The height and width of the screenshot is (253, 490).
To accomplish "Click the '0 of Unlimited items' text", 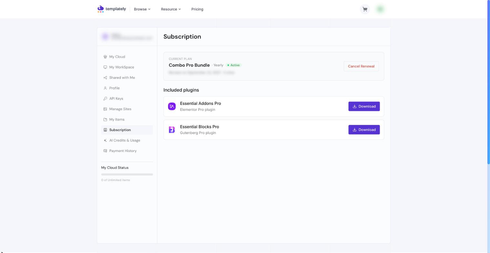I will tap(116, 180).
